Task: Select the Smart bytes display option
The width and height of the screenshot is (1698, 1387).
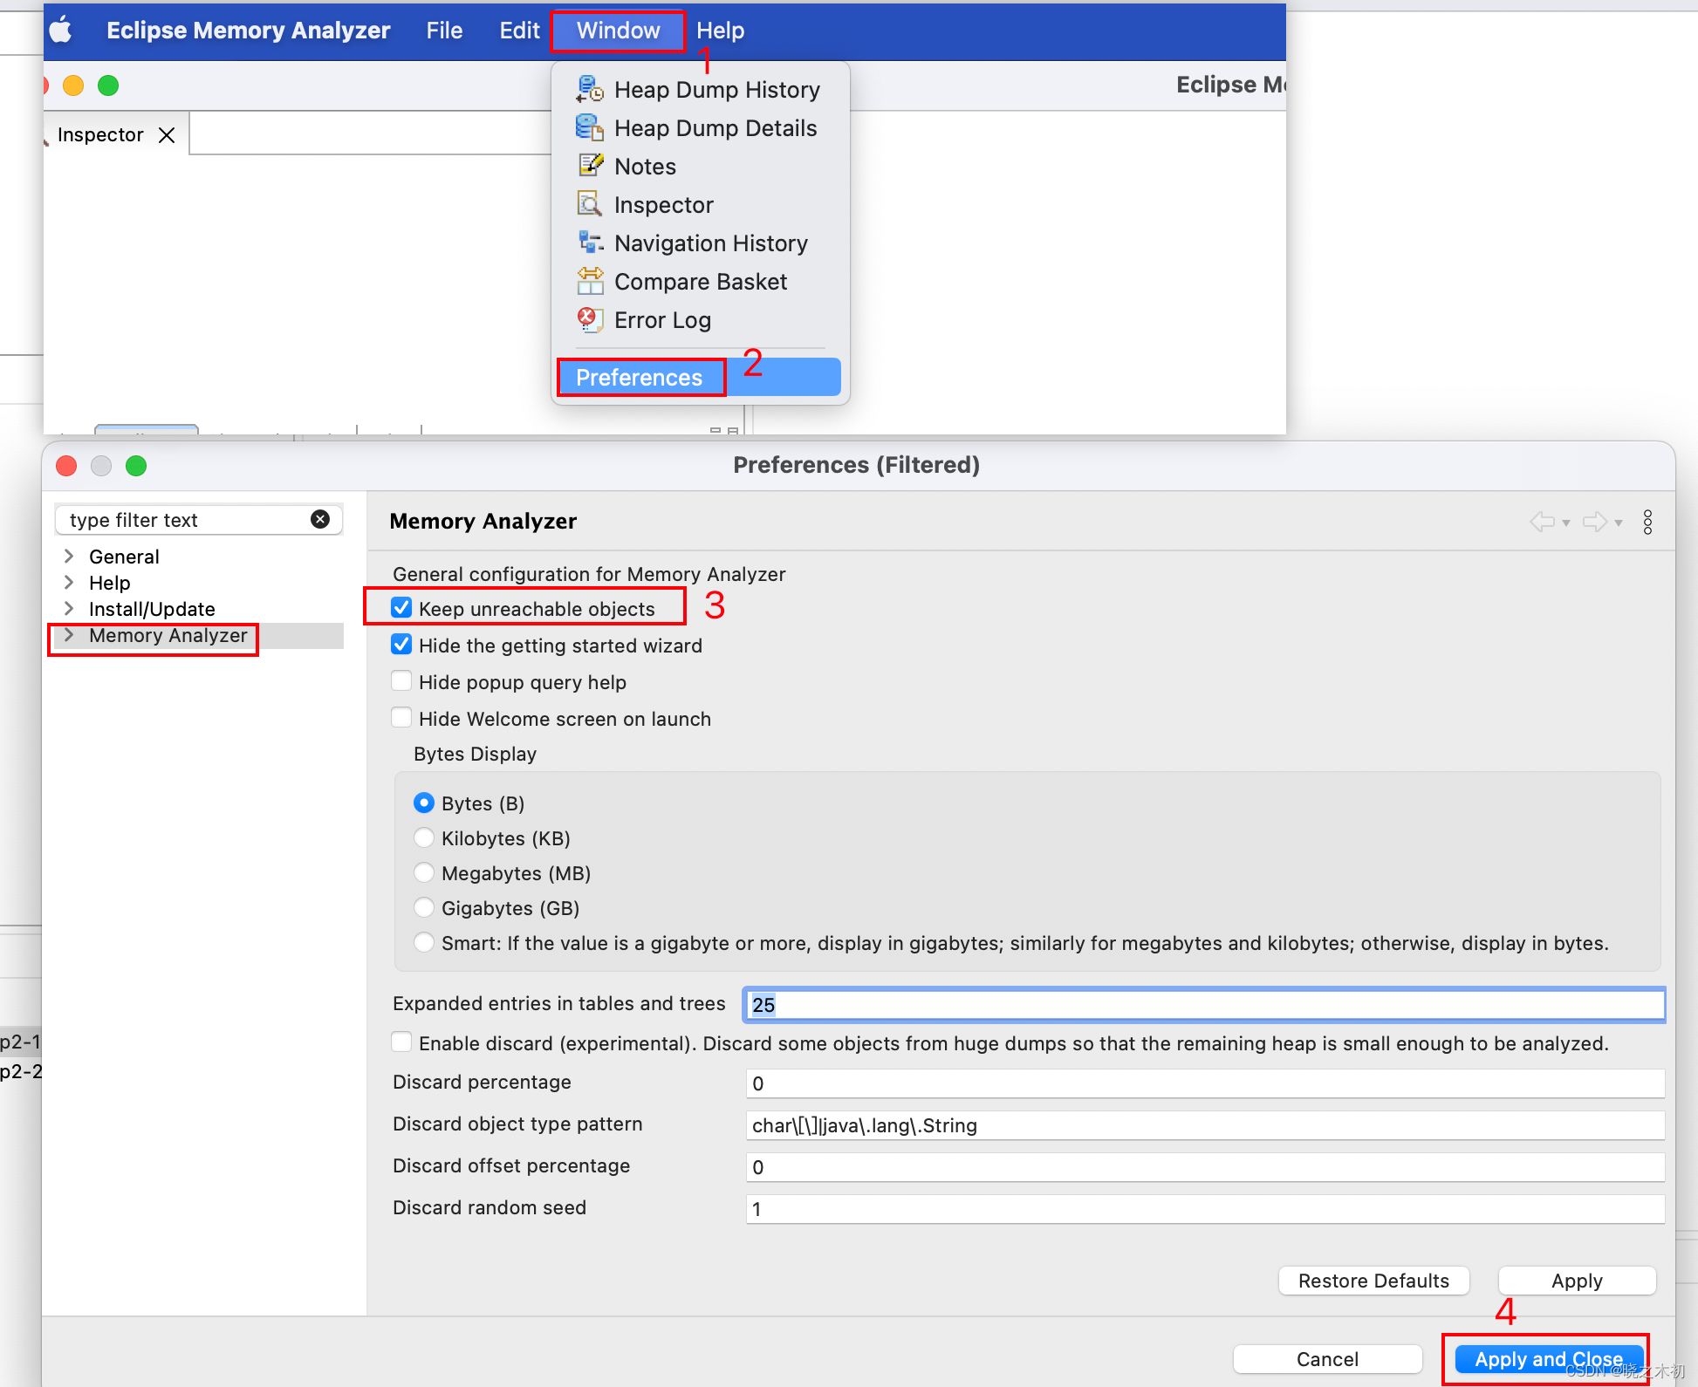Action: tap(424, 942)
